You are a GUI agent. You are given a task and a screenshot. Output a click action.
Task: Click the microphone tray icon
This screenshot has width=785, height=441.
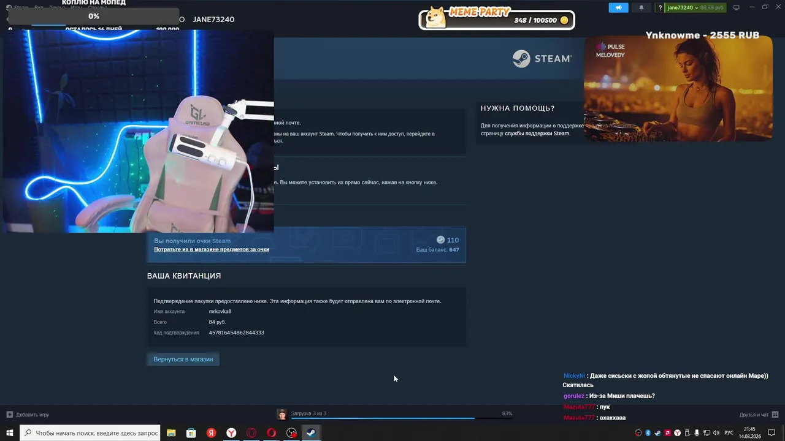tap(697, 433)
